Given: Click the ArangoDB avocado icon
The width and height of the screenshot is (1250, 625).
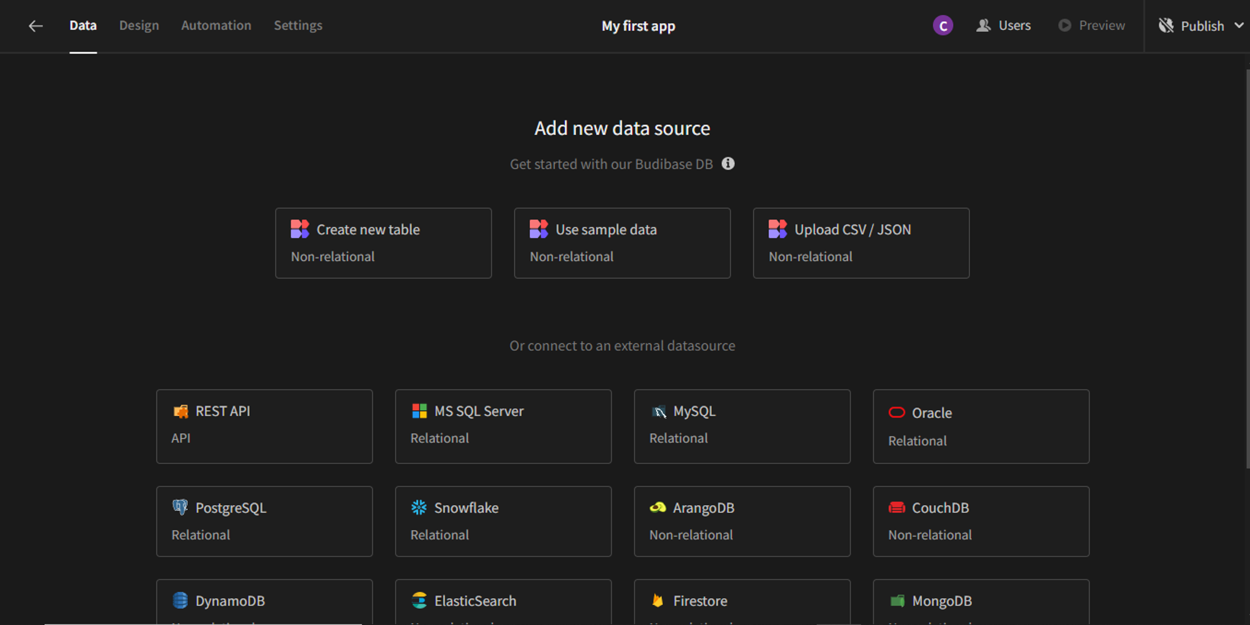Looking at the screenshot, I should click(x=657, y=507).
